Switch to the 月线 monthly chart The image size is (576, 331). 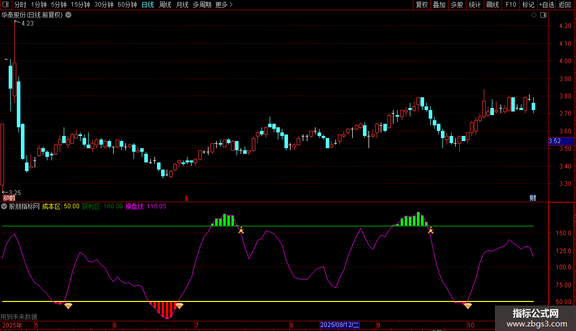click(x=182, y=5)
